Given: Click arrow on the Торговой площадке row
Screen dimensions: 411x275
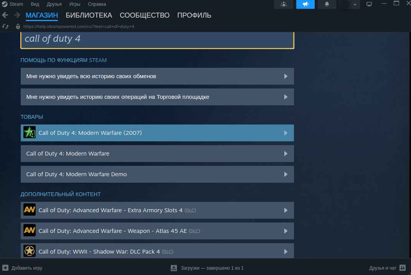Looking at the screenshot, I should 286,97.
